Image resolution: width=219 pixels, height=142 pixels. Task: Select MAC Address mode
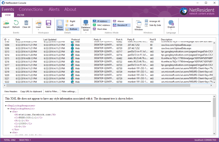[102, 25]
